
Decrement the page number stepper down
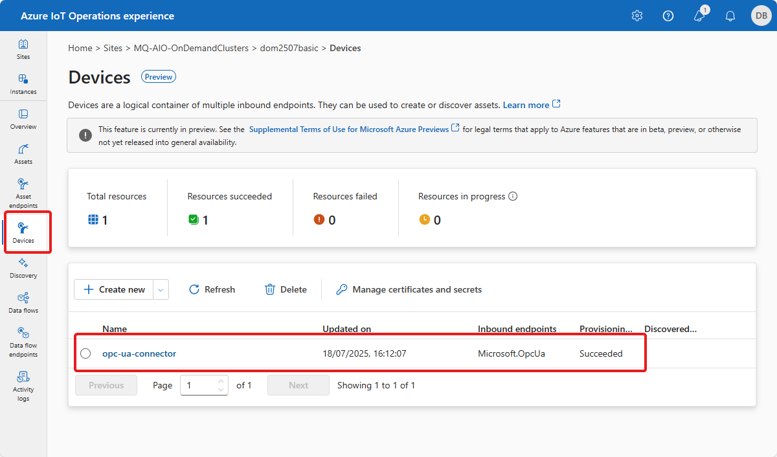(221, 390)
